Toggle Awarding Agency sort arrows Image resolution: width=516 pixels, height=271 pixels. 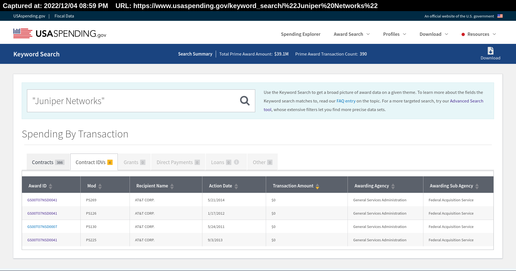[393, 186]
